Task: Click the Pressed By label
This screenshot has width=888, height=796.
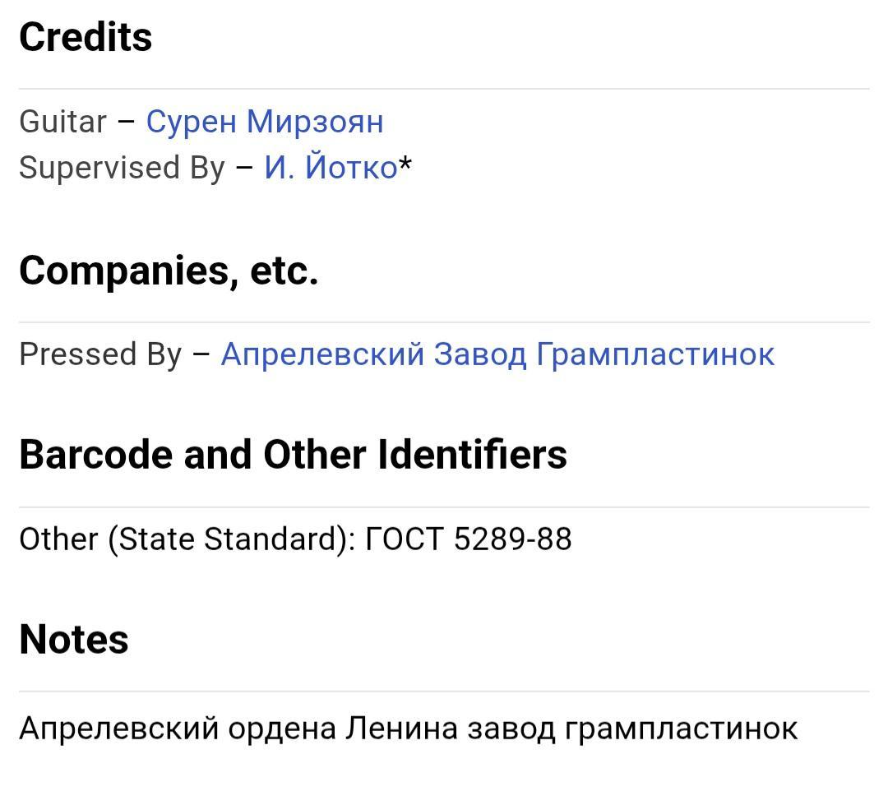Action: (x=100, y=354)
